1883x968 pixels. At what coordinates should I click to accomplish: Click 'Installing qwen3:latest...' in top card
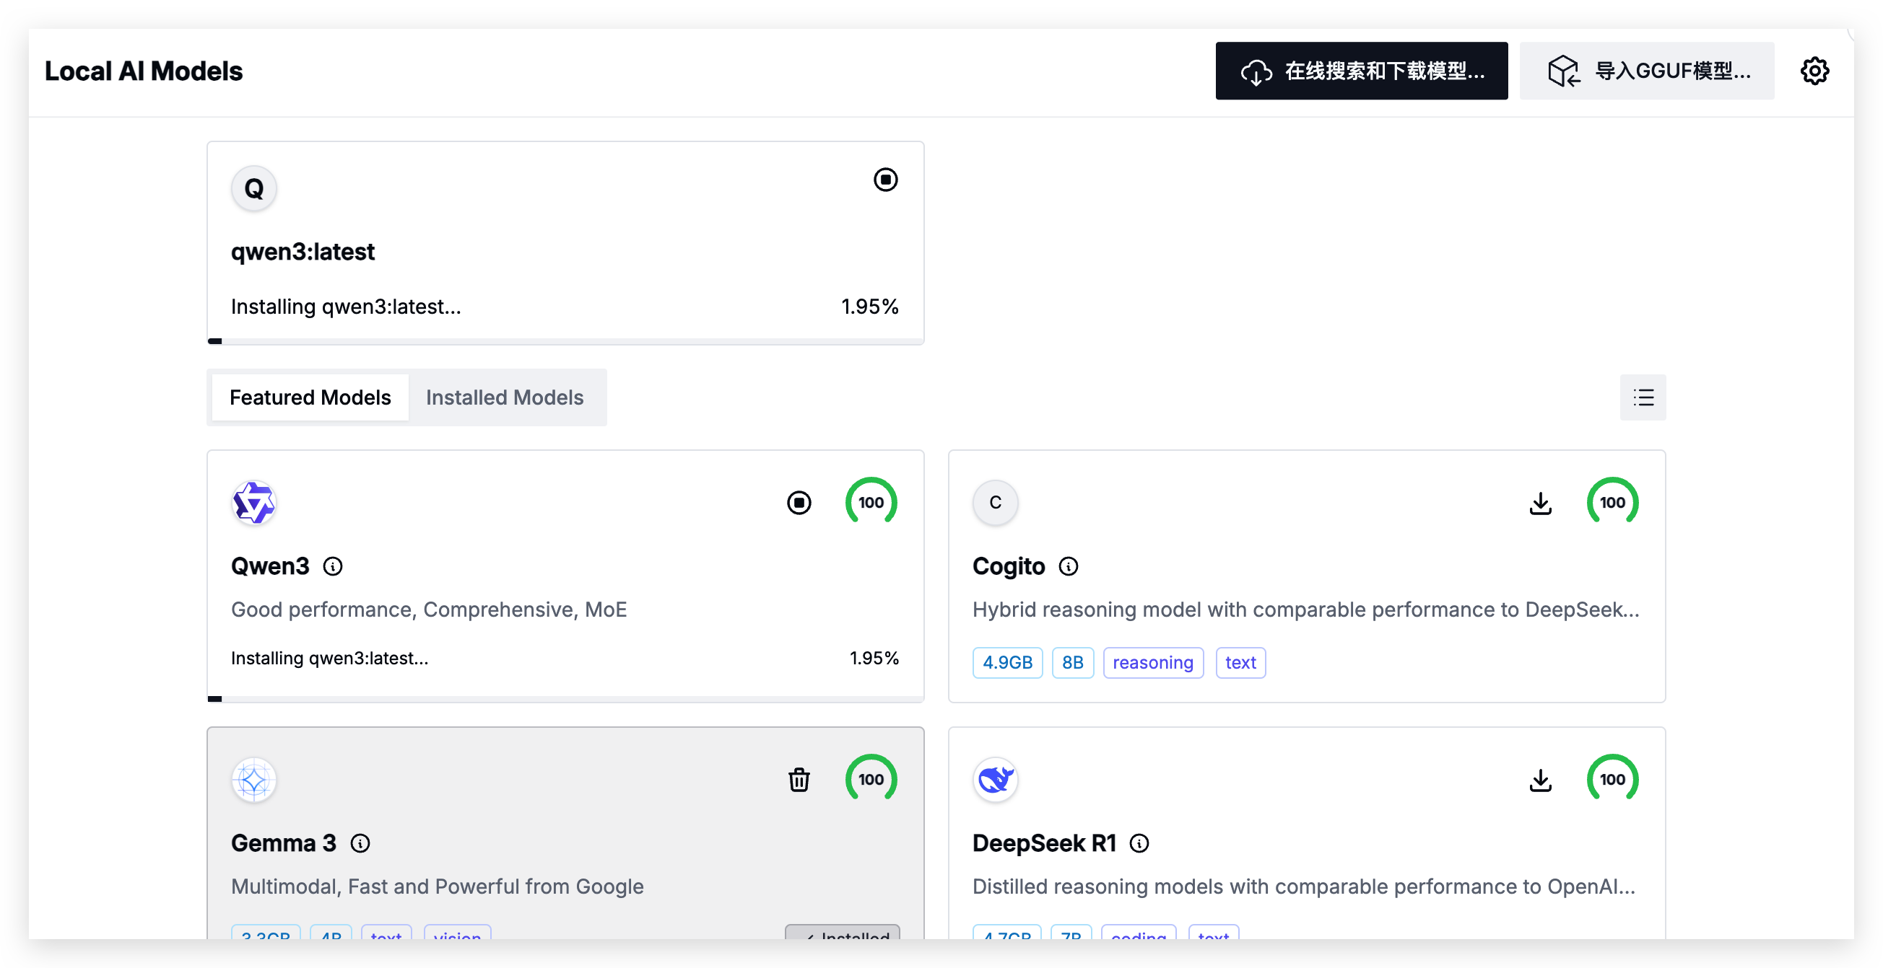(346, 307)
